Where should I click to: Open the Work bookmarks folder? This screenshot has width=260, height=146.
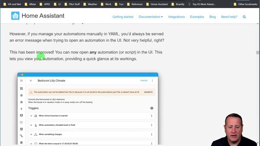click(106, 4)
